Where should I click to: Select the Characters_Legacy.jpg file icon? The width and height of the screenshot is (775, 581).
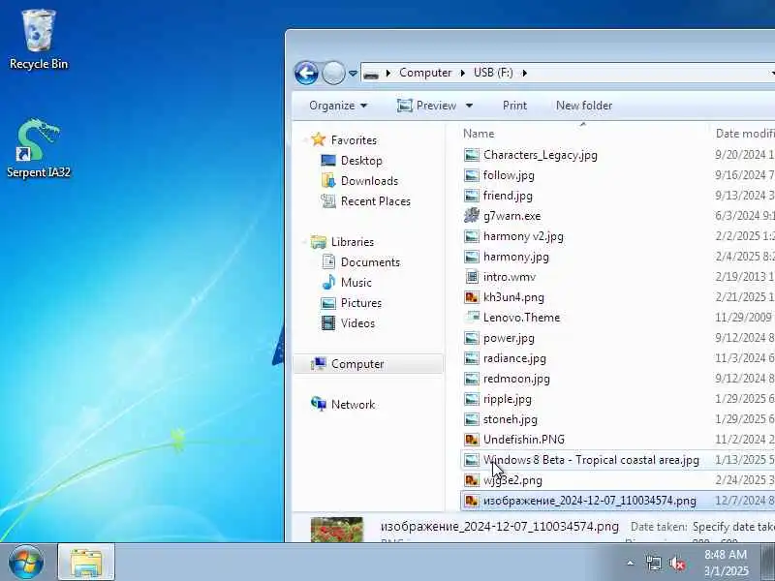point(472,155)
